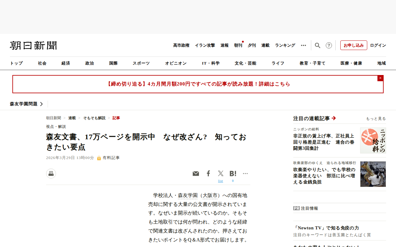Print the article with printer icon
This screenshot has height=247, width=396.
coord(51,174)
